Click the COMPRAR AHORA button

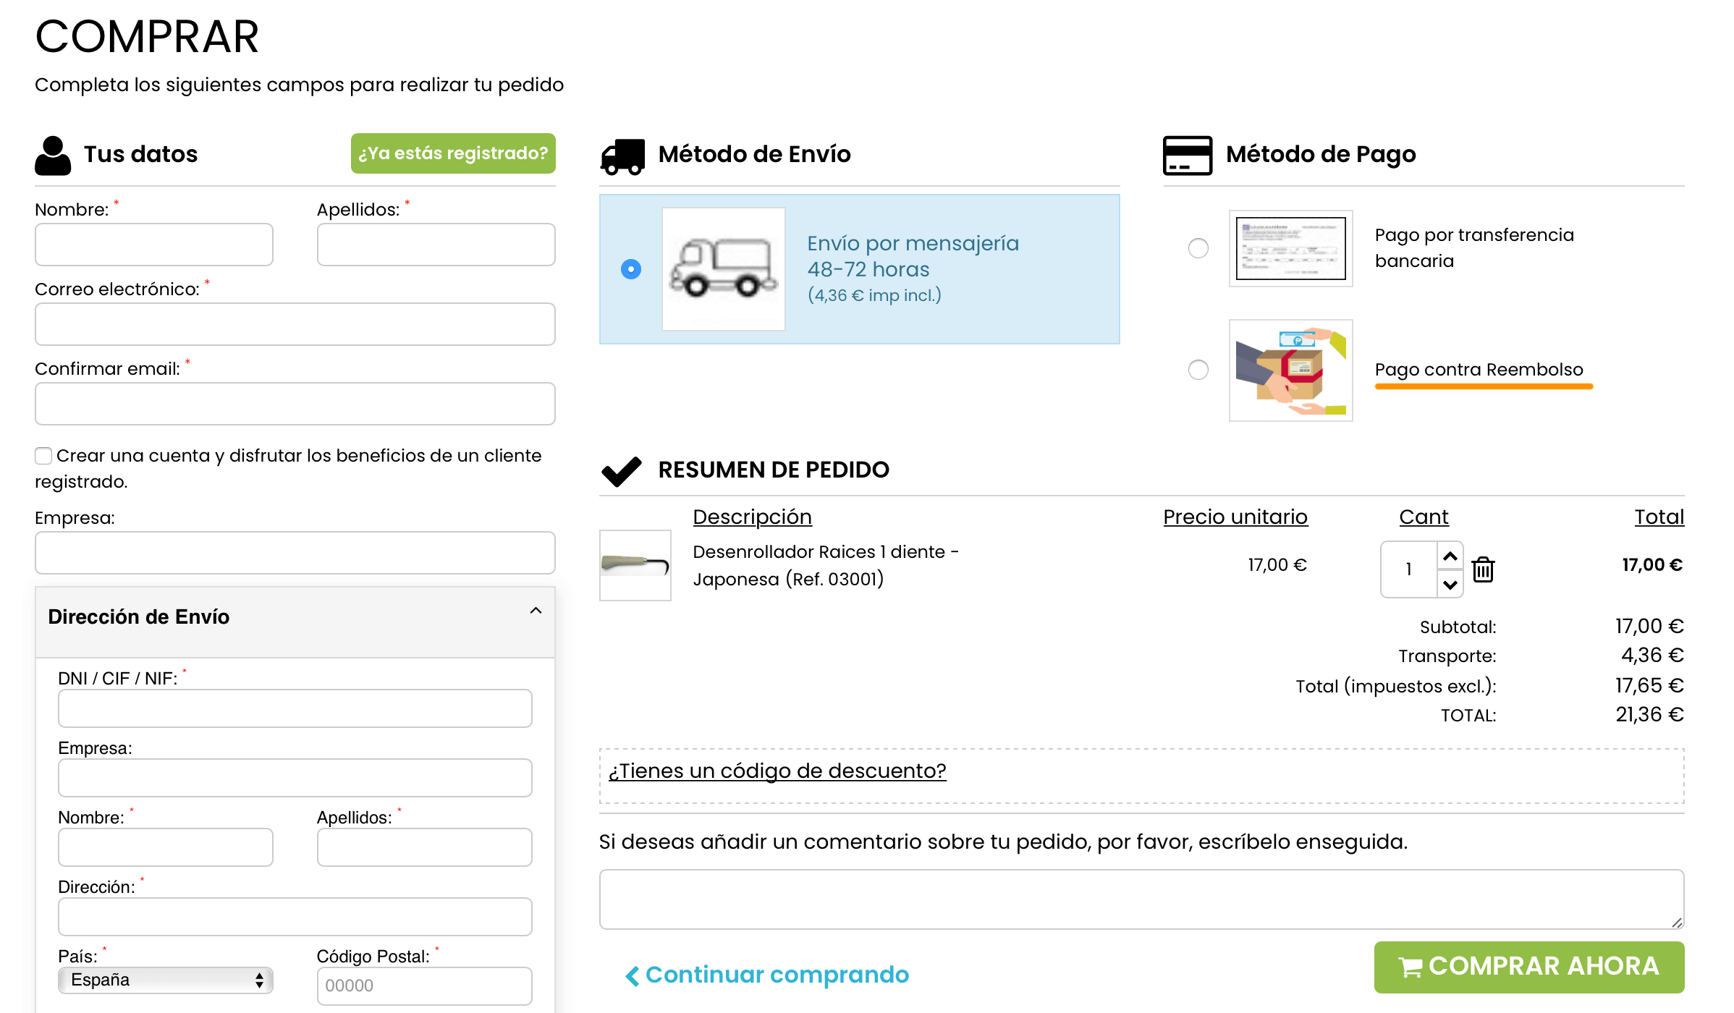point(1529,967)
